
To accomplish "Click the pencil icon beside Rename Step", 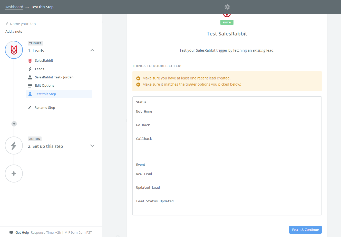I will tap(30, 107).
